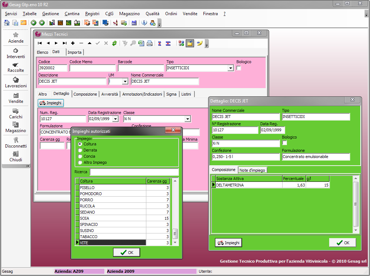Screen dimensions: 370x276
Task: Open Raccolte from the left sidebar
Action: (x=16, y=67)
